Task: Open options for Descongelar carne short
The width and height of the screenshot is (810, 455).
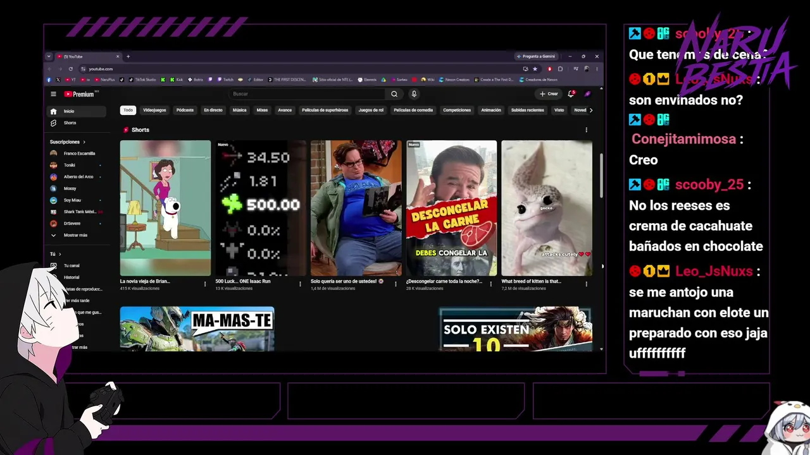Action: pos(490,284)
